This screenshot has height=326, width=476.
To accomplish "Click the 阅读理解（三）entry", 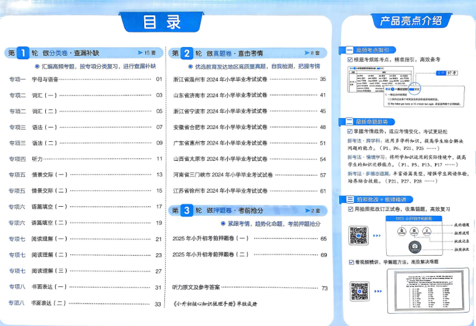I will 86,271.
